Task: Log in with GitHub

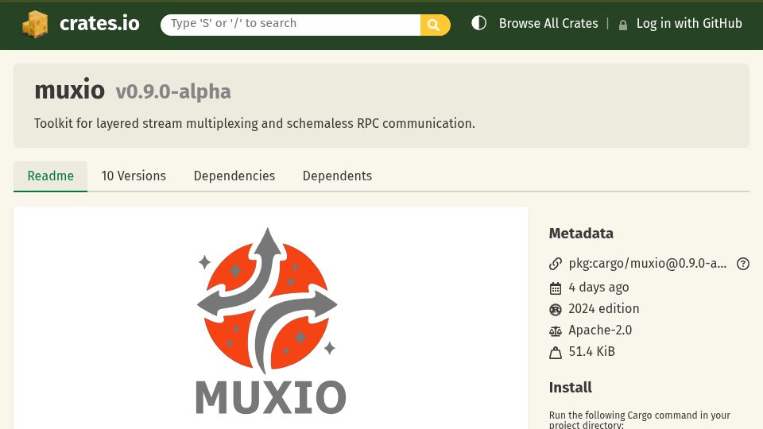Action: tap(689, 23)
